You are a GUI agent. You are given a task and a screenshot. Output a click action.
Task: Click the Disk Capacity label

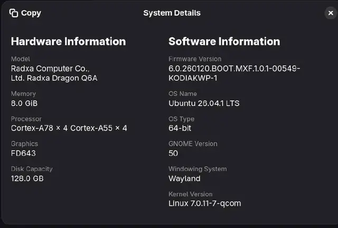pos(32,169)
